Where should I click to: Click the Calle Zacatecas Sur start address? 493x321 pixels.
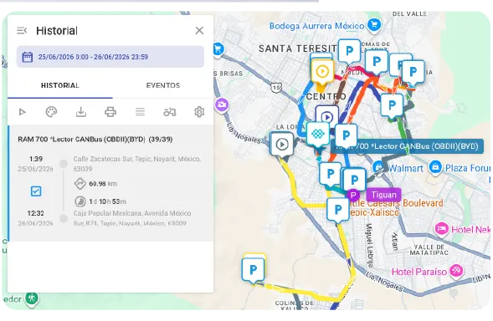point(137,164)
